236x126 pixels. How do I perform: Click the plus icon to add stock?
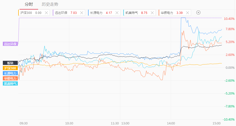pyautogui.click(x=198, y=12)
